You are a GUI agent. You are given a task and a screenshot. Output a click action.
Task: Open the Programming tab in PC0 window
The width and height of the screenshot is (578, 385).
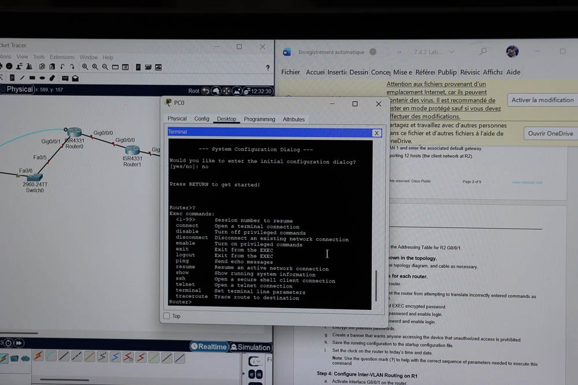tap(260, 119)
